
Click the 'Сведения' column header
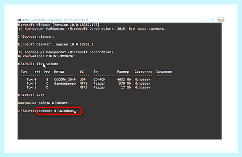point(164,72)
